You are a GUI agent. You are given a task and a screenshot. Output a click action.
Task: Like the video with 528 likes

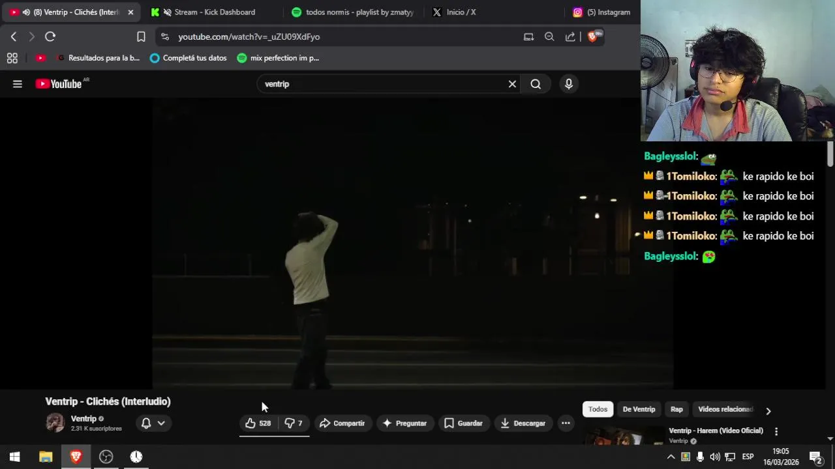coord(258,423)
